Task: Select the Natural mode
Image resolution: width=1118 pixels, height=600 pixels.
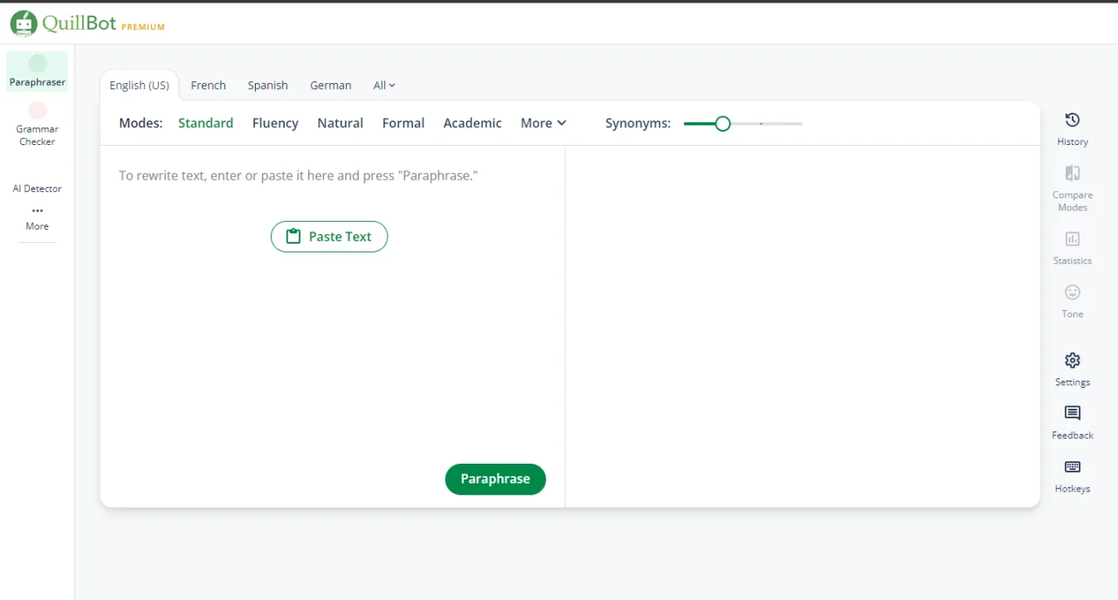Action: pyautogui.click(x=341, y=123)
